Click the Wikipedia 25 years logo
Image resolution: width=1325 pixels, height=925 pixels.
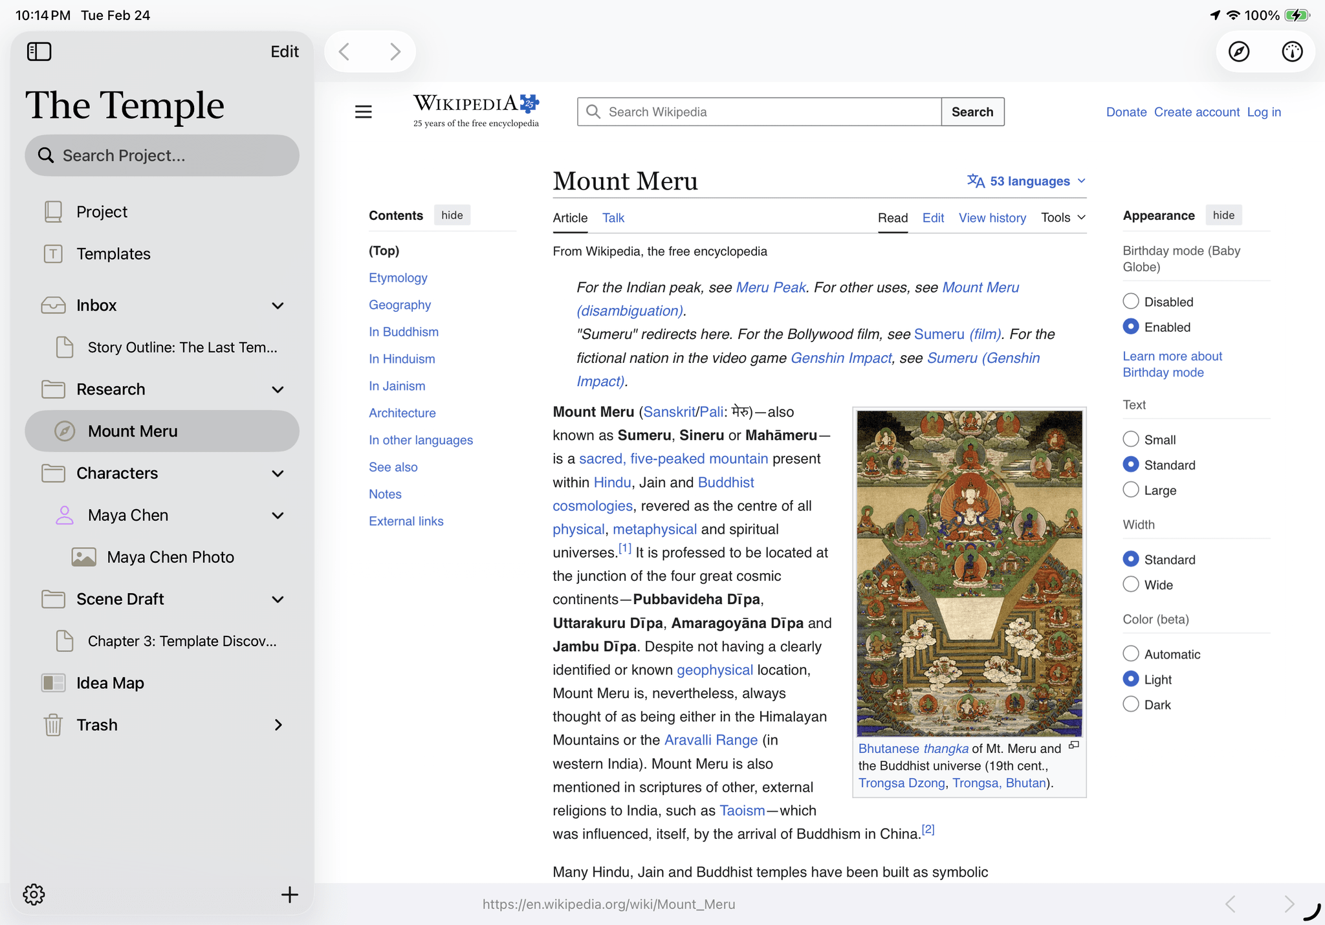pyautogui.click(x=476, y=111)
